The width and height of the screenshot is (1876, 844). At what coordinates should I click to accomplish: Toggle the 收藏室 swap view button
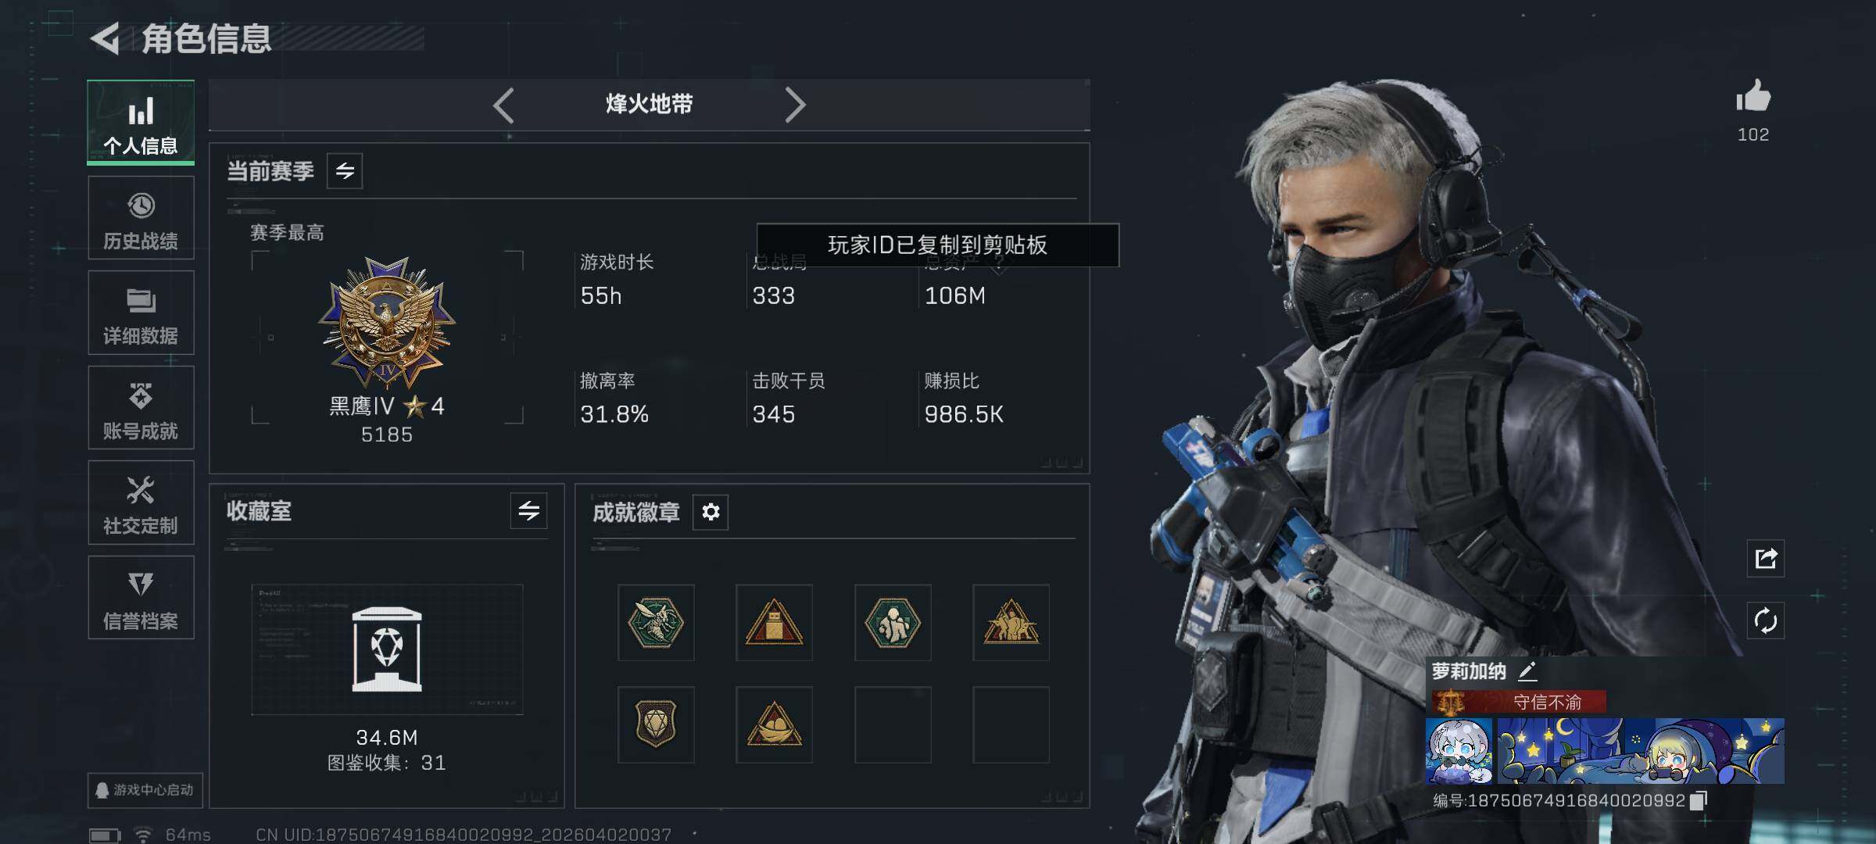[529, 511]
